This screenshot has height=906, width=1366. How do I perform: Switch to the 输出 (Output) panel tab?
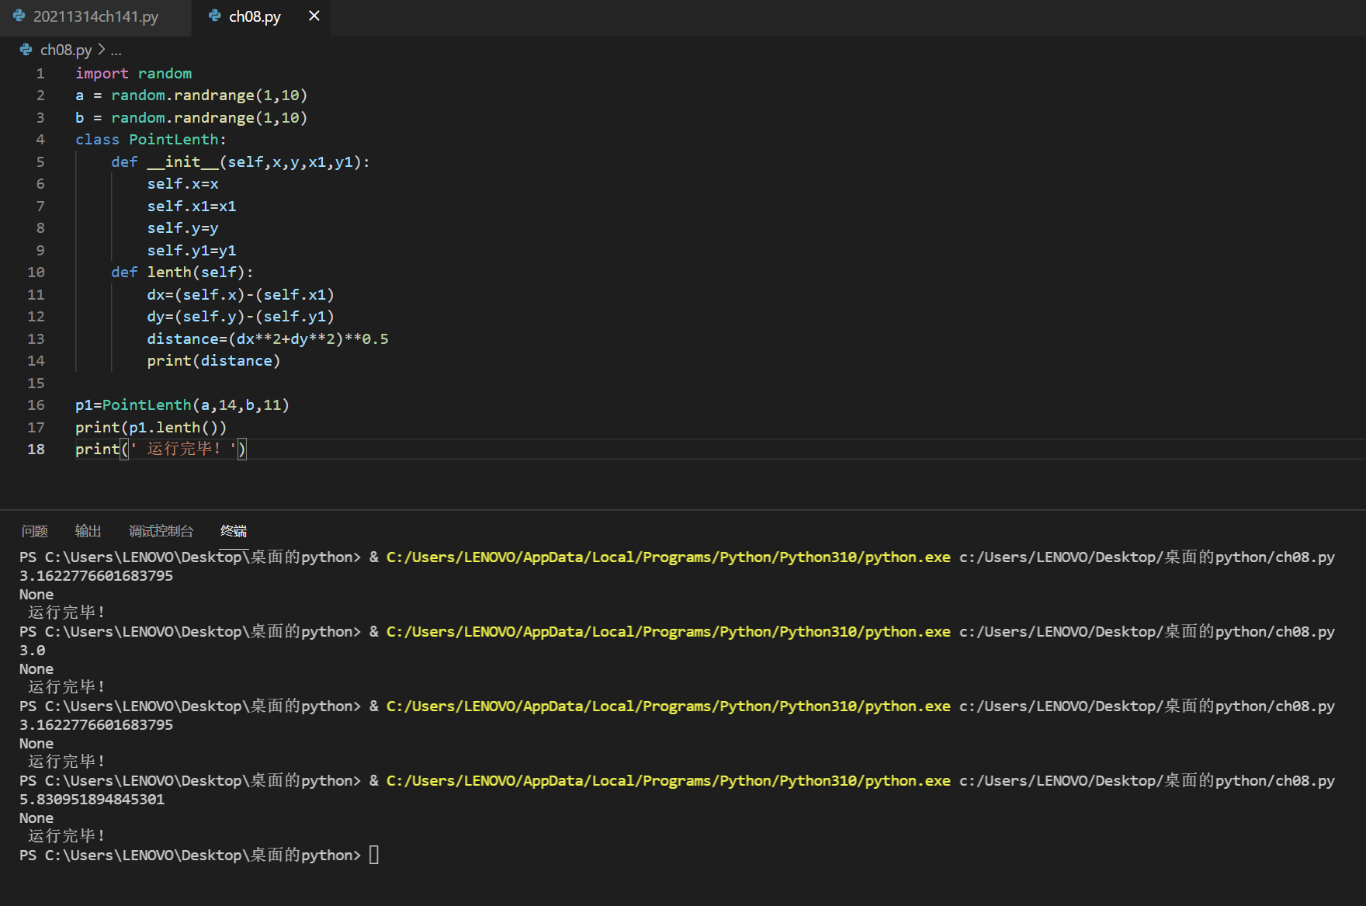88,531
